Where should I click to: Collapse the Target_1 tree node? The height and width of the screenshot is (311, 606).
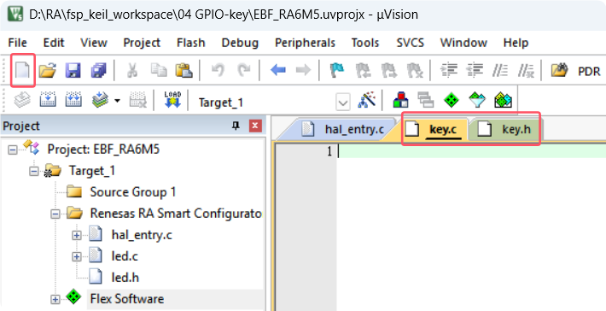point(34,171)
